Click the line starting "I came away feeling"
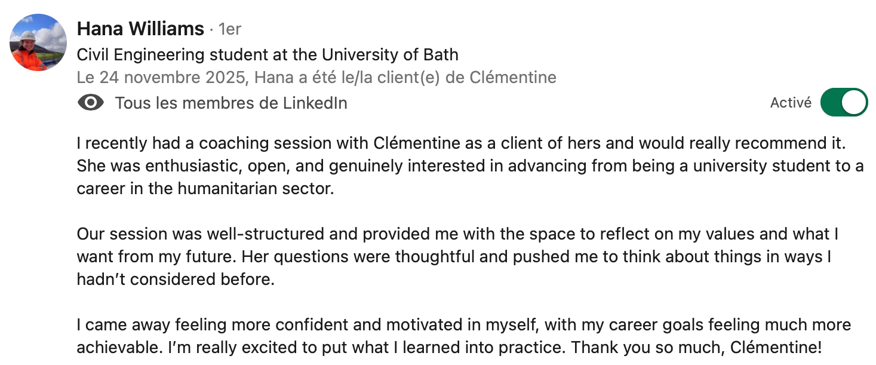876x365 pixels. point(463,325)
